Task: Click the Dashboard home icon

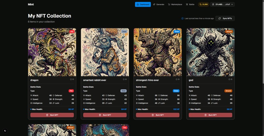Action: click(x=138, y=4)
